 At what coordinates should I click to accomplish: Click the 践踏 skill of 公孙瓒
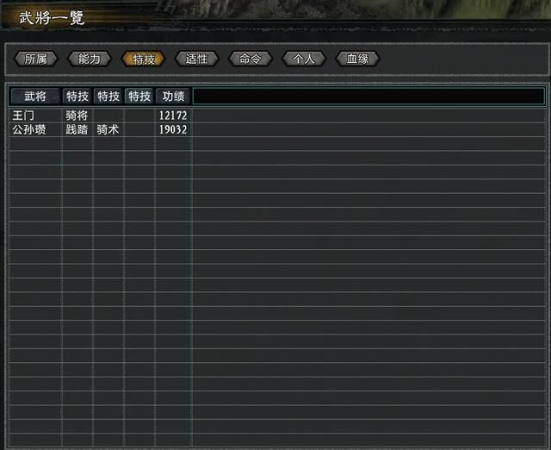point(77,129)
